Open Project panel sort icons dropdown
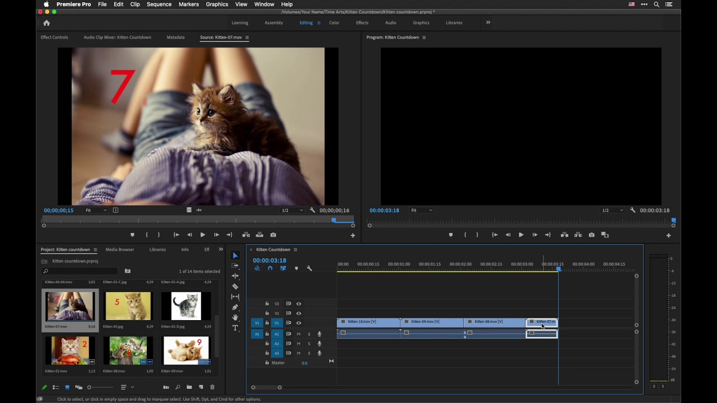This screenshot has width=717, height=403. [127, 387]
